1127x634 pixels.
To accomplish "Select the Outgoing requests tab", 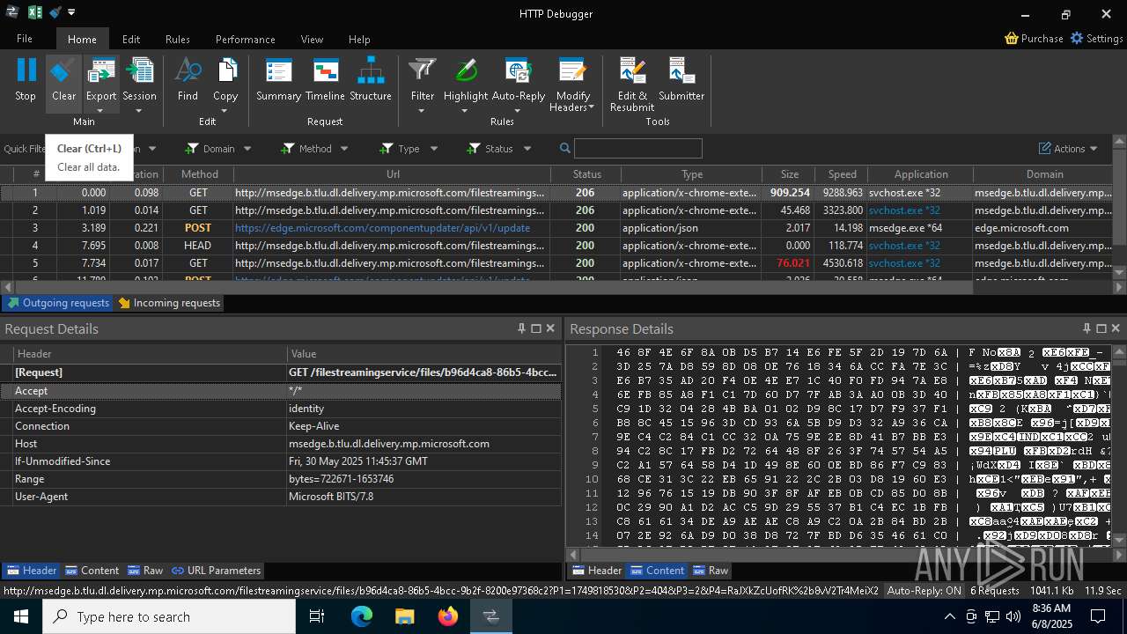I will click(58, 303).
